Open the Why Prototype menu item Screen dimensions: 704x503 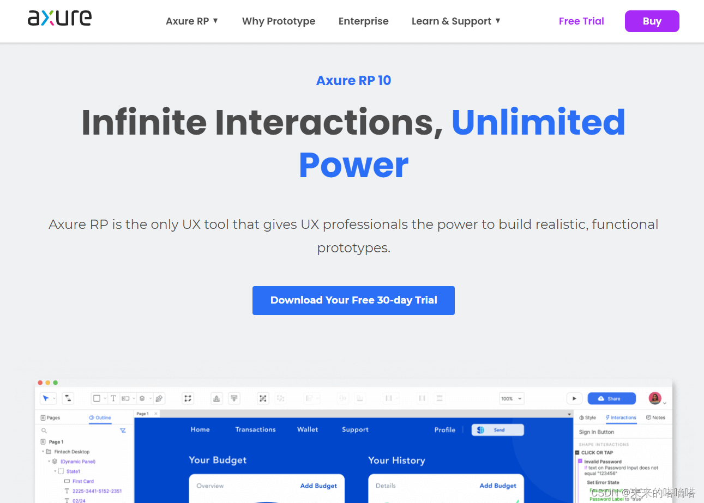point(279,21)
